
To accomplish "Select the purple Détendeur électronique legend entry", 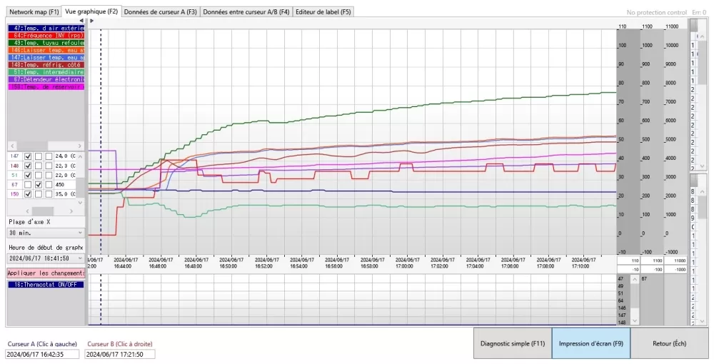I will tap(46, 80).
